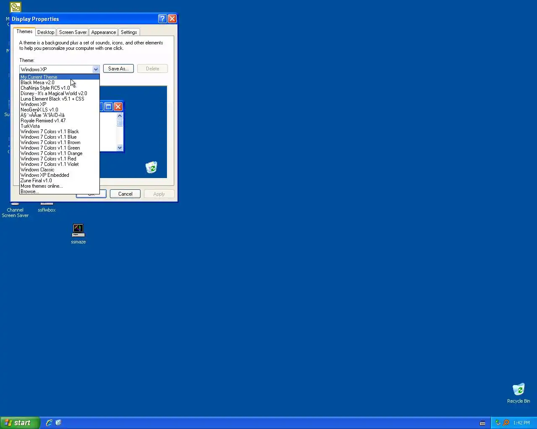Pick Windows 7 Colors v1.1 Brown
This screenshot has height=429, width=537.
[59, 142]
